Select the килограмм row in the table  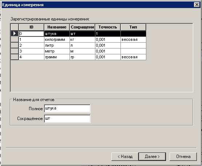click(82, 39)
